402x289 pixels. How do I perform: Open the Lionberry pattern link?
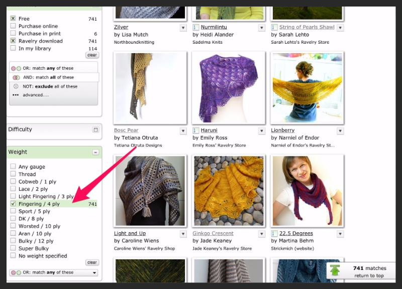click(282, 130)
